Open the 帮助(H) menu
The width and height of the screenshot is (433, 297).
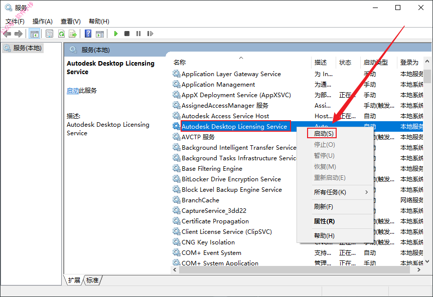(99, 22)
